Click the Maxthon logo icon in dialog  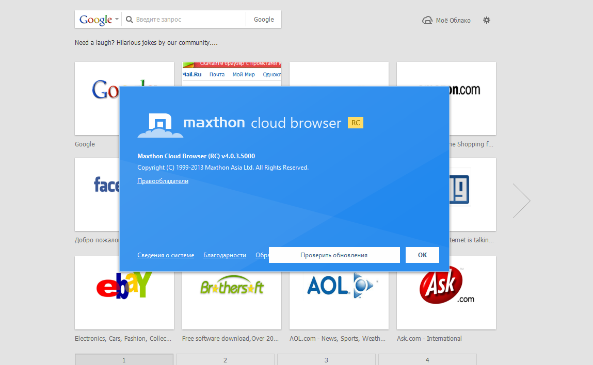click(x=160, y=125)
